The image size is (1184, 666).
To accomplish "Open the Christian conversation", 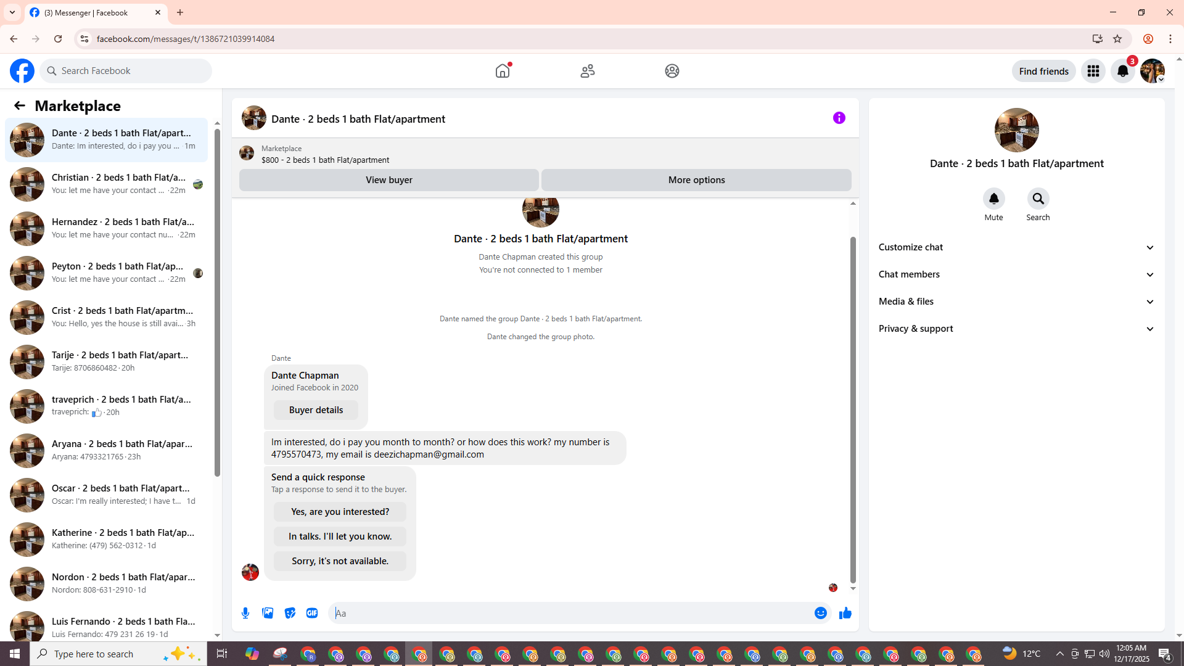I will 107,184.
